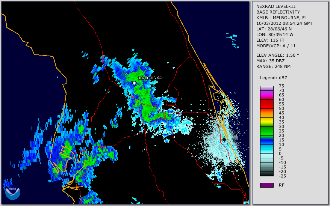
Task: Click the NOAA logo emblem
Action: (13, 192)
